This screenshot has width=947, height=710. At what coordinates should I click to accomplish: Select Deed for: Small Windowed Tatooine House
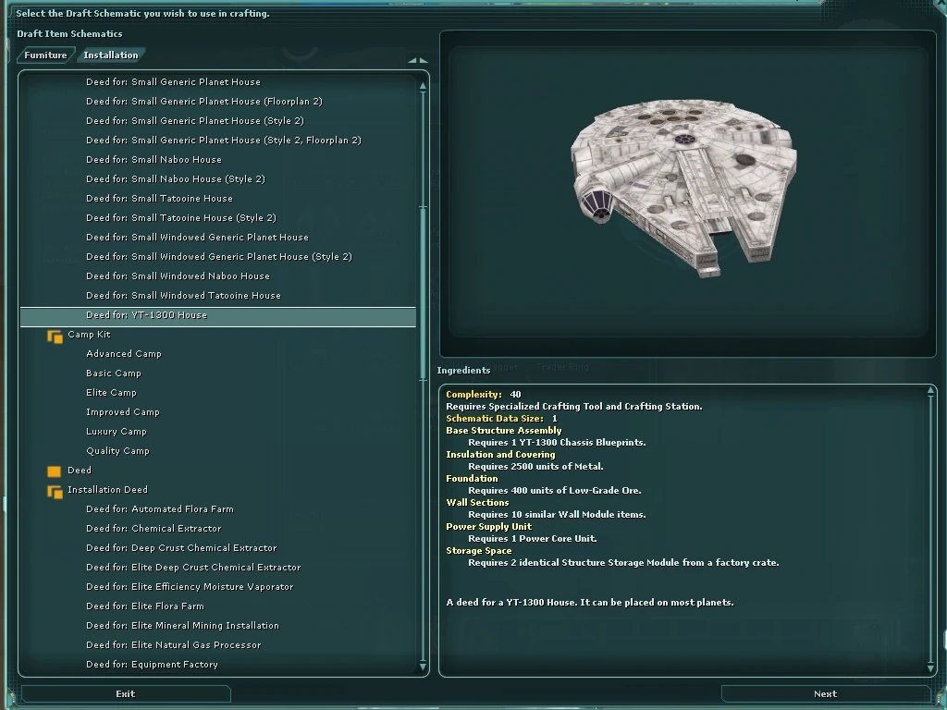[184, 295]
